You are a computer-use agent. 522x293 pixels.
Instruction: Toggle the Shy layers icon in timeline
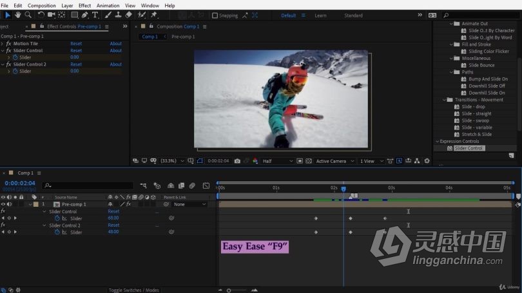pos(171,185)
